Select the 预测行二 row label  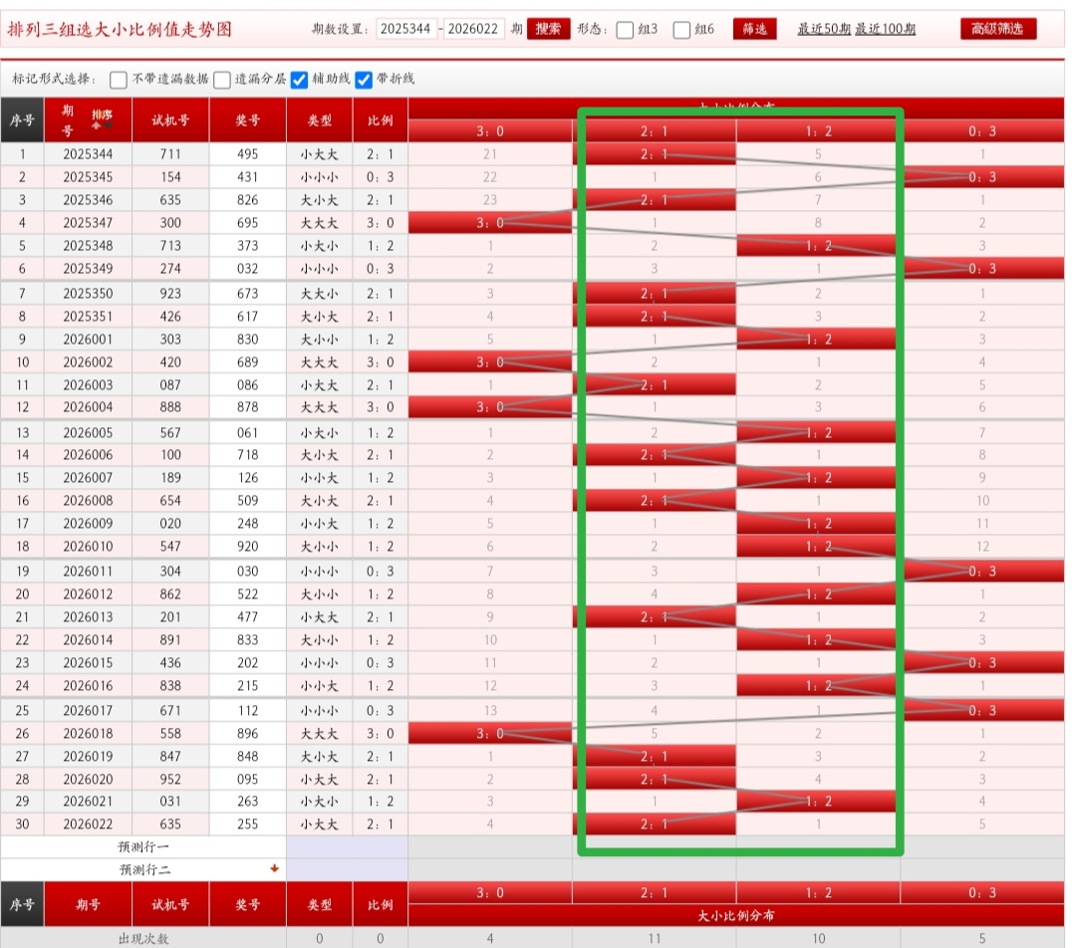(x=144, y=869)
